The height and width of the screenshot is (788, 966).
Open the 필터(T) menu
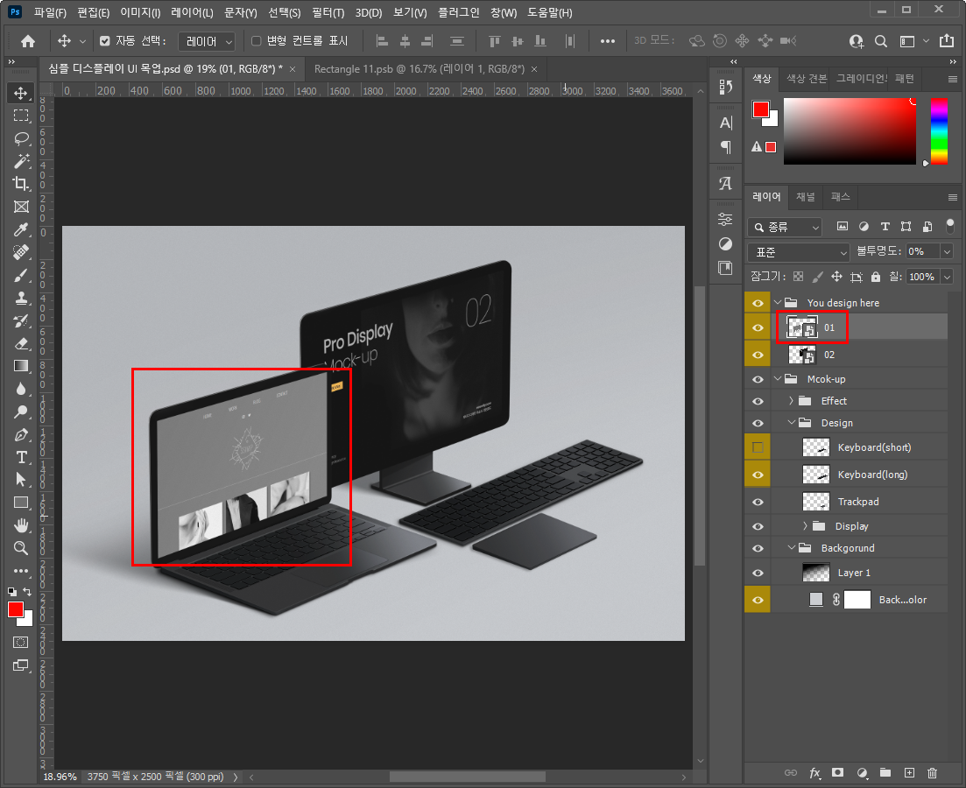coord(328,12)
